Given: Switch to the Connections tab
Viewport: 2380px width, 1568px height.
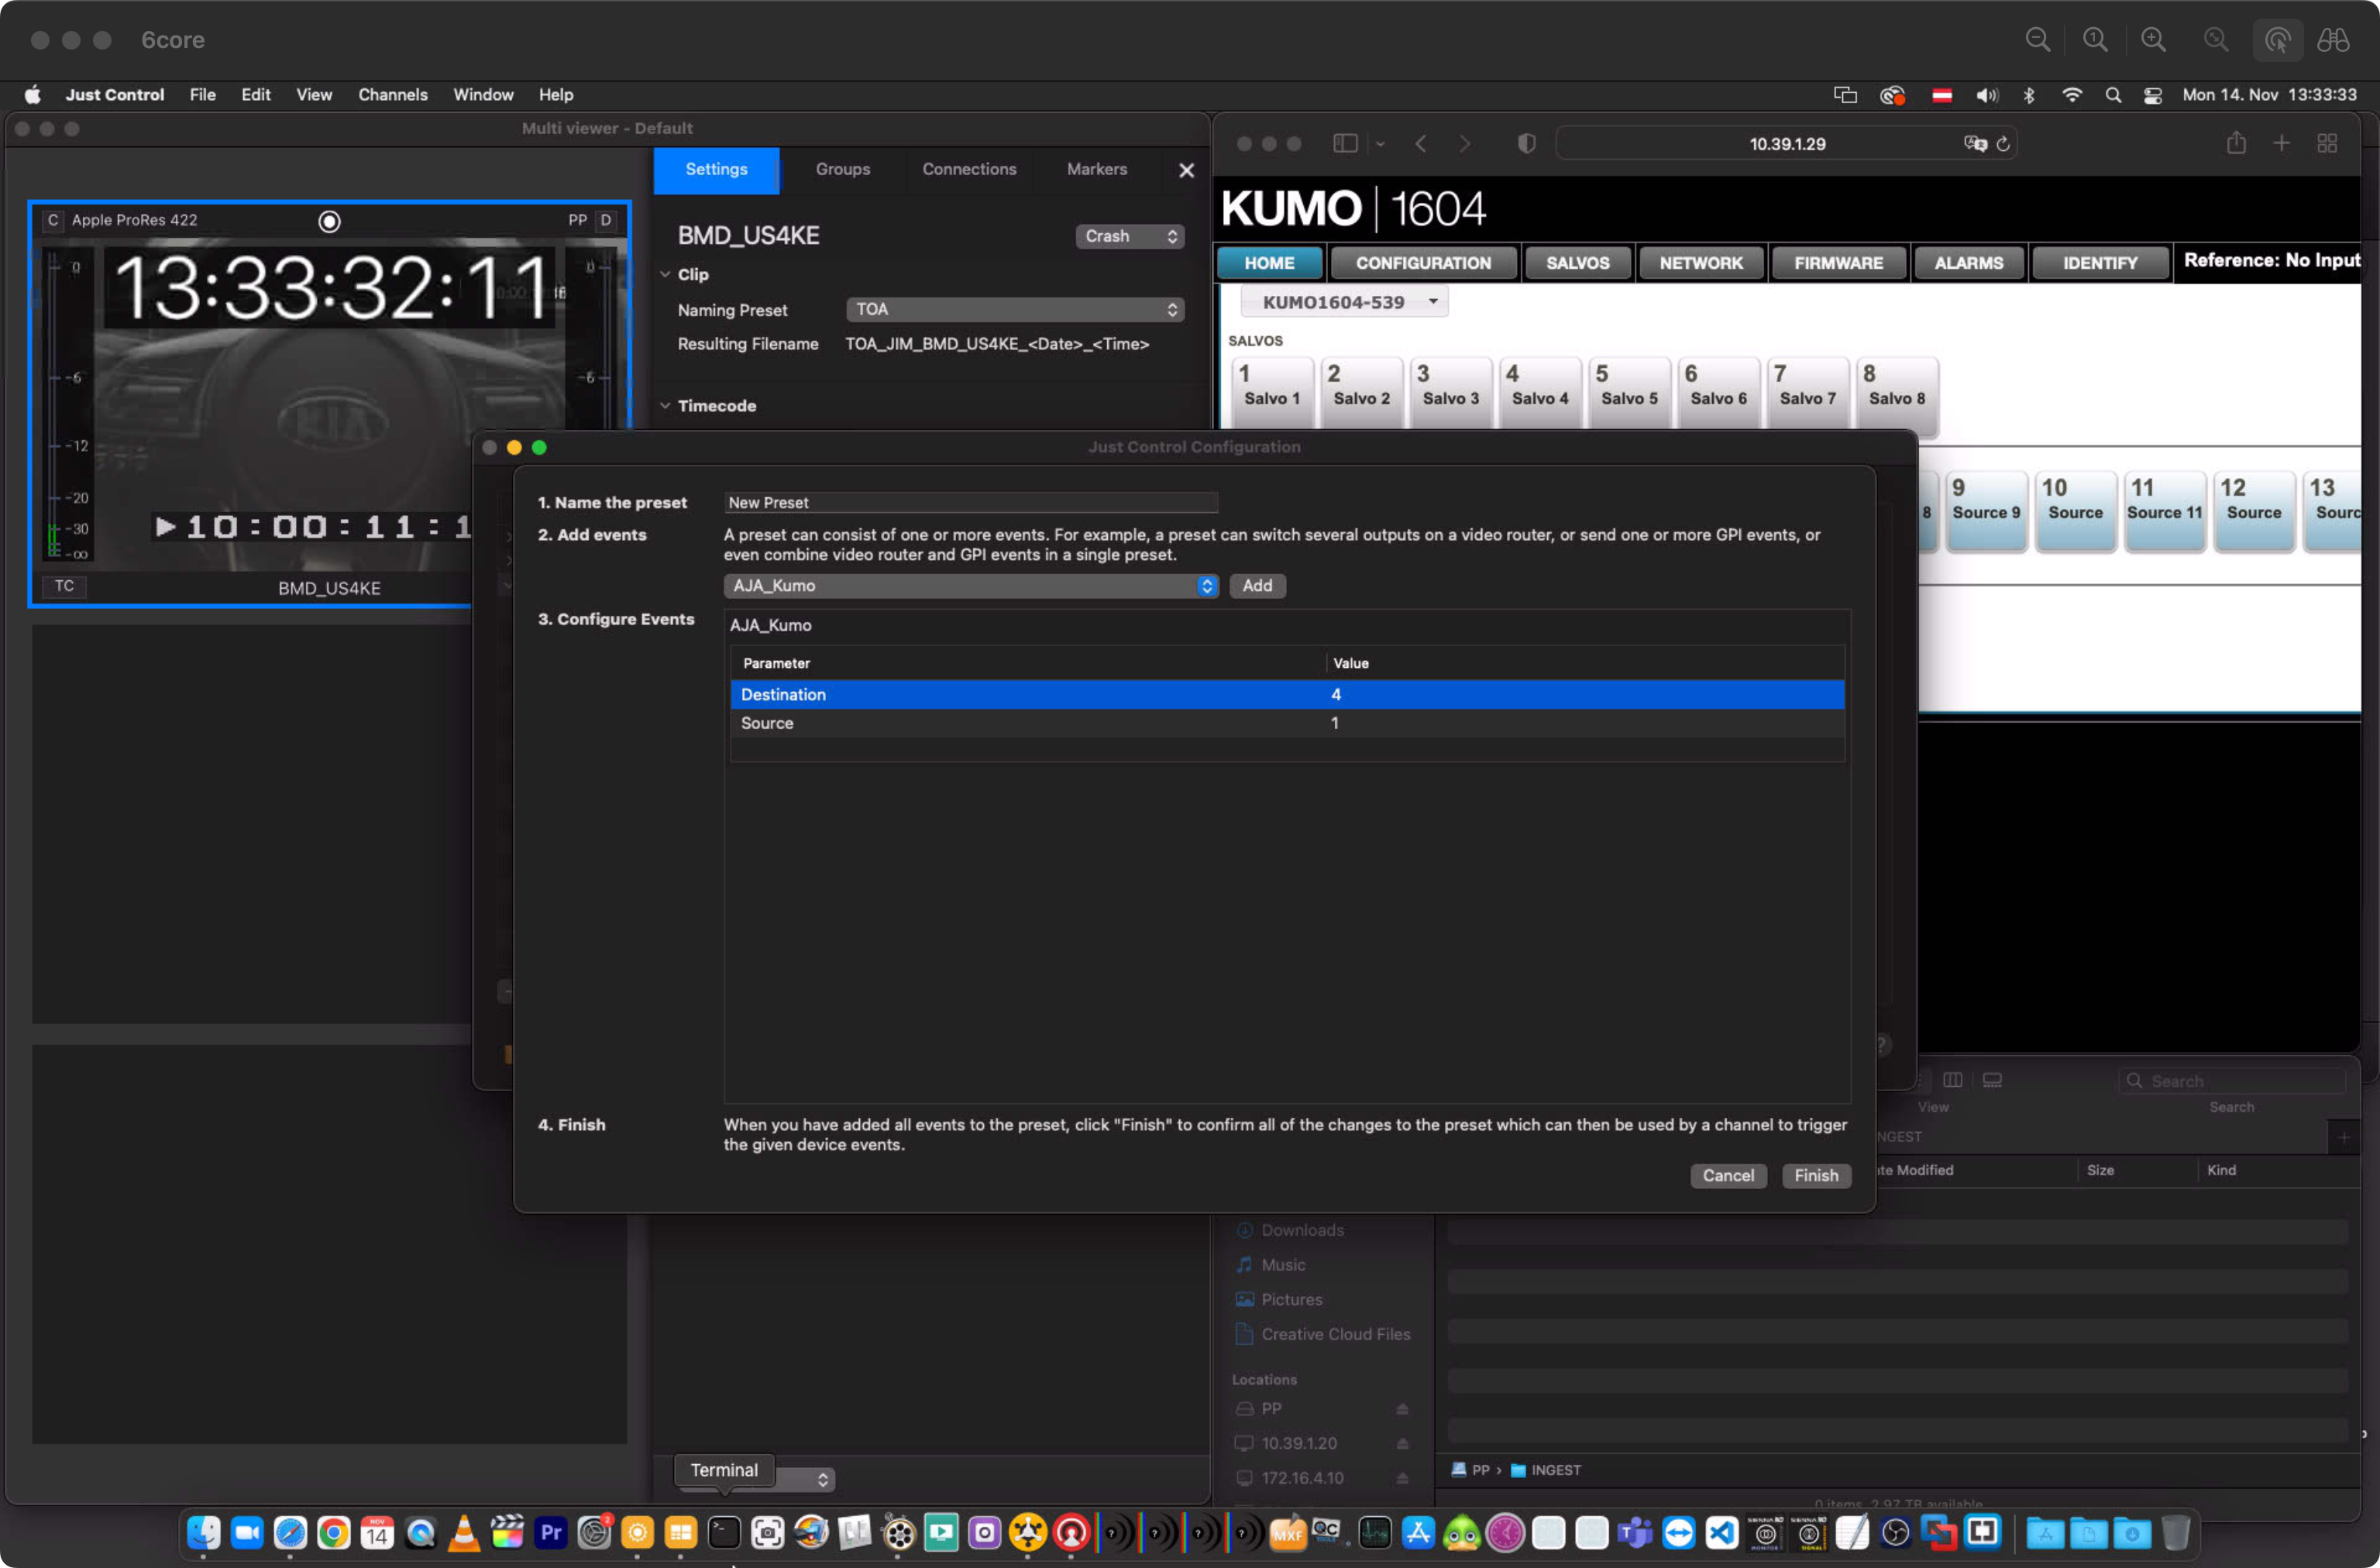Looking at the screenshot, I should pos(969,170).
